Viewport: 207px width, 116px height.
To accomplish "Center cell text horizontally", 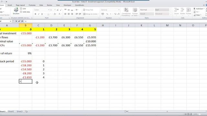I will pyautogui.click(x=69, y=14).
